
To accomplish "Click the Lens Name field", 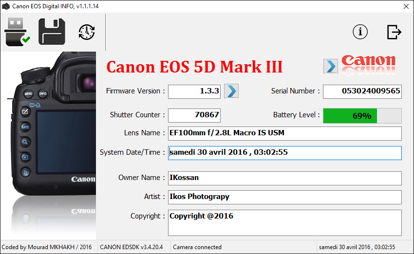I will tap(285, 133).
